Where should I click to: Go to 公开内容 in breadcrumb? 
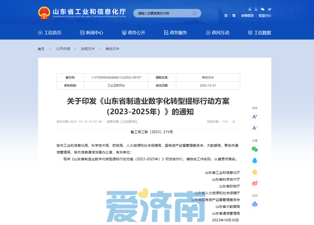coord(63,49)
